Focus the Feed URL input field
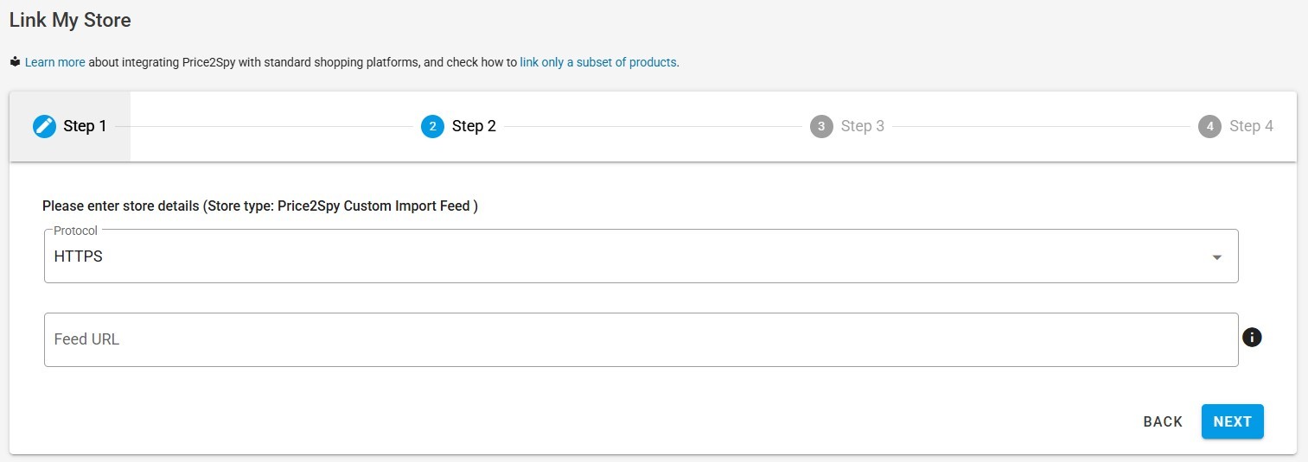Viewport: 1308px width, 462px height. click(x=641, y=339)
